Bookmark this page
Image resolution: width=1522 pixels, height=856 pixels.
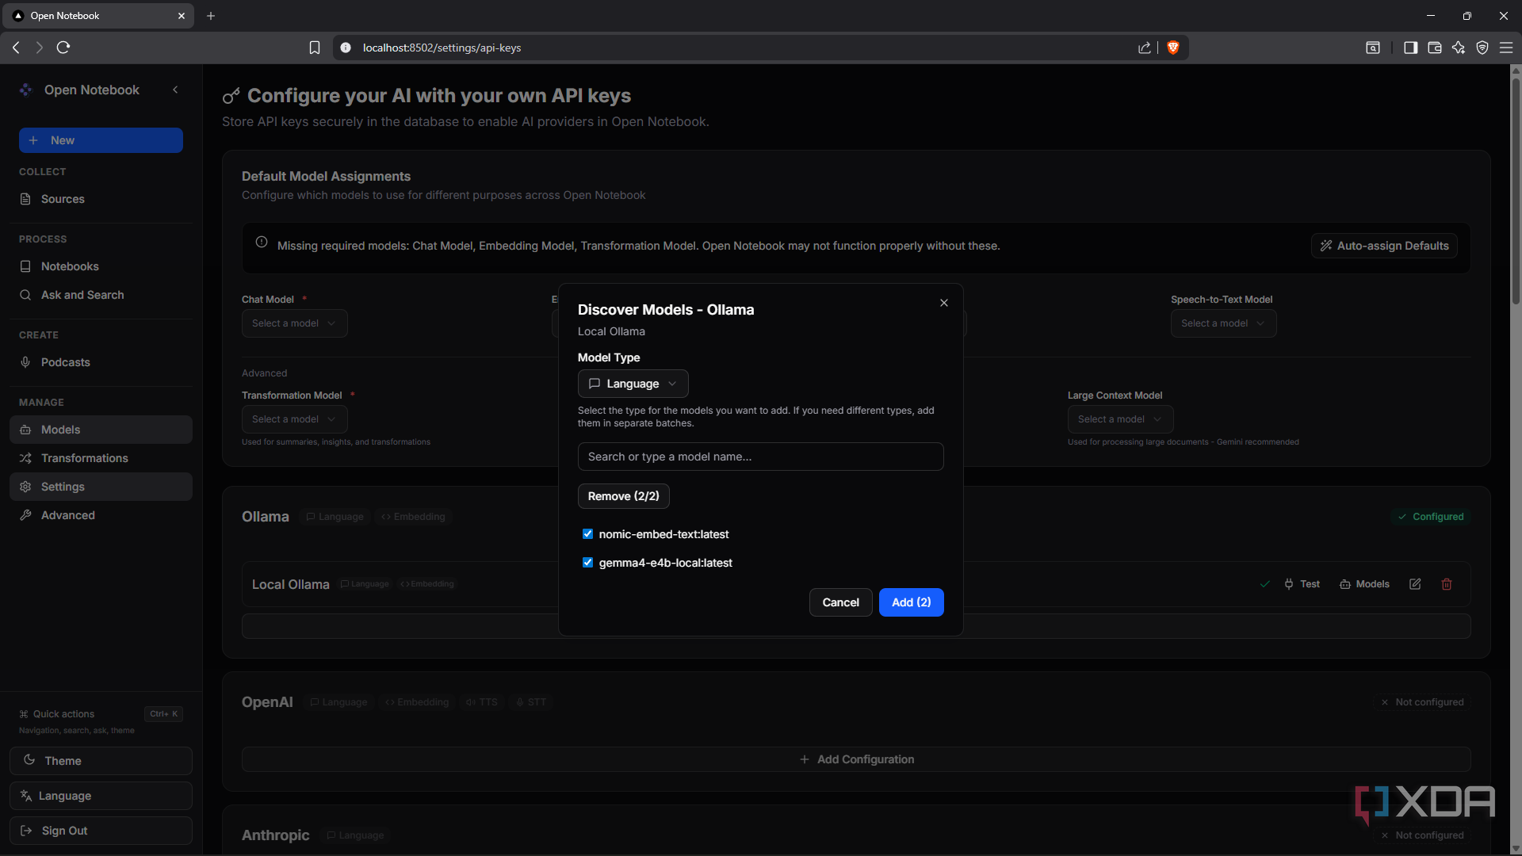pos(315,48)
